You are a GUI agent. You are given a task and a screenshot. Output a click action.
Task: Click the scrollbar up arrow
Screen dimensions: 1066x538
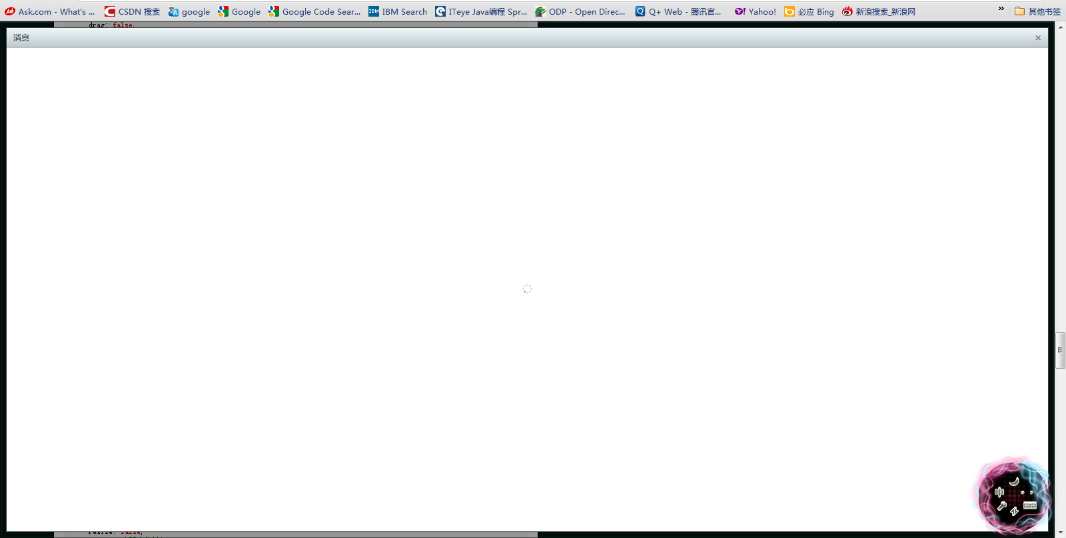click(x=1060, y=26)
